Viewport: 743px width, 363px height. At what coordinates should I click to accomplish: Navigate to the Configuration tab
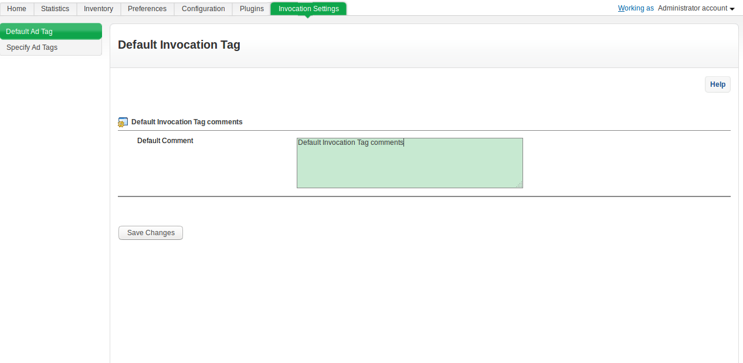[203, 9]
